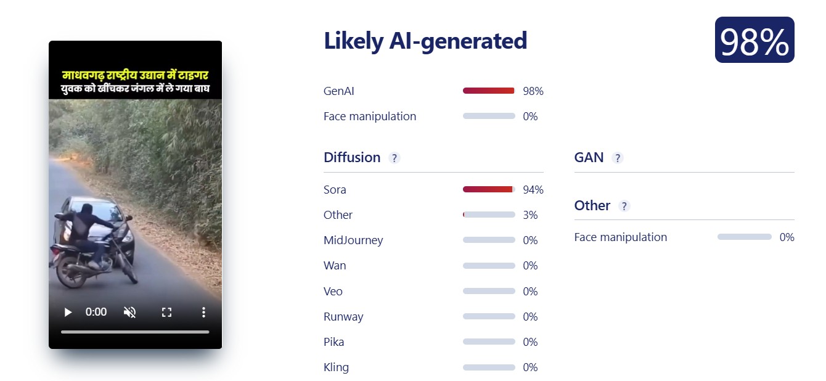Open video more options menu
This screenshot has width=826, height=381.
pyautogui.click(x=203, y=313)
